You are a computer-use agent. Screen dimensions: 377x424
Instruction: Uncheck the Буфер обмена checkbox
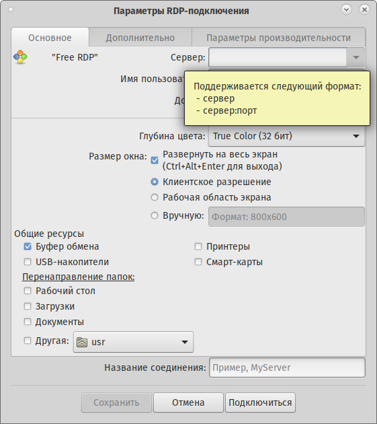[x=28, y=246]
